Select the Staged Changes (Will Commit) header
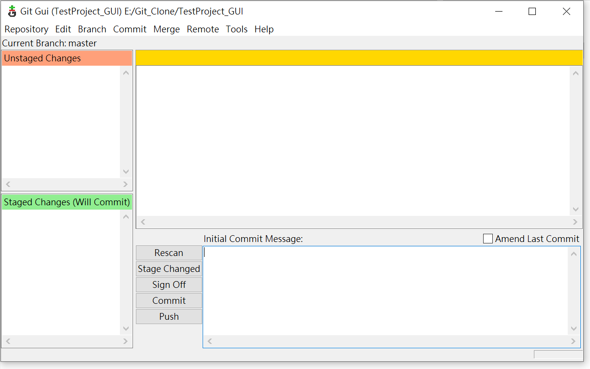The height and width of the screenshot is (369, 590). [x=67, y=202]
